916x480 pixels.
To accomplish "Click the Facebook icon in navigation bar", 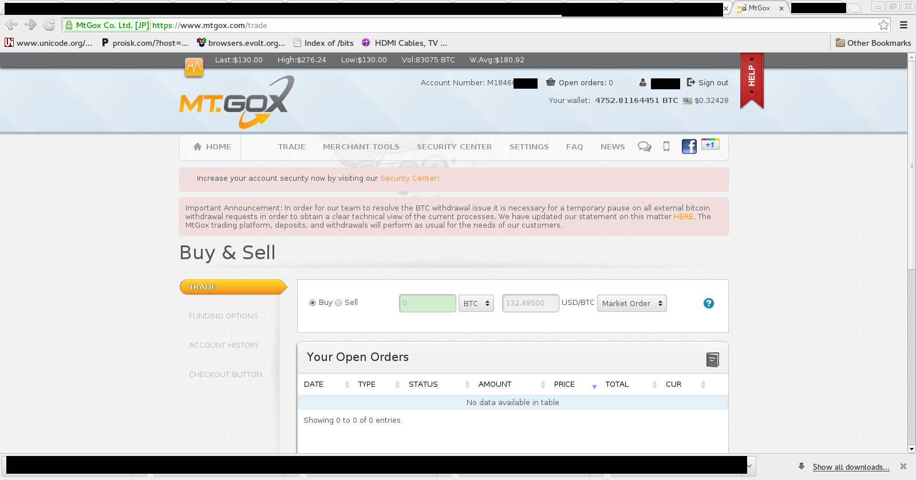I will [x=689, y=146].
